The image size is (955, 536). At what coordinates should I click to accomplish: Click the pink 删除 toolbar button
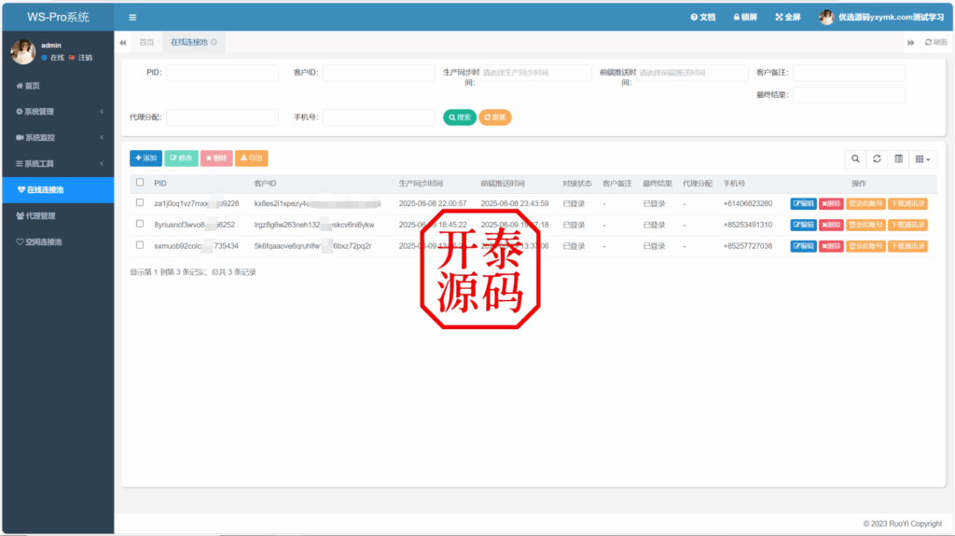pyautogui.click(x=216, y=158)
